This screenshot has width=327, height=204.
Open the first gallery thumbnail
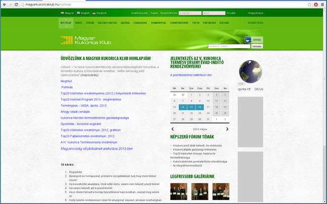coord(179,191)
